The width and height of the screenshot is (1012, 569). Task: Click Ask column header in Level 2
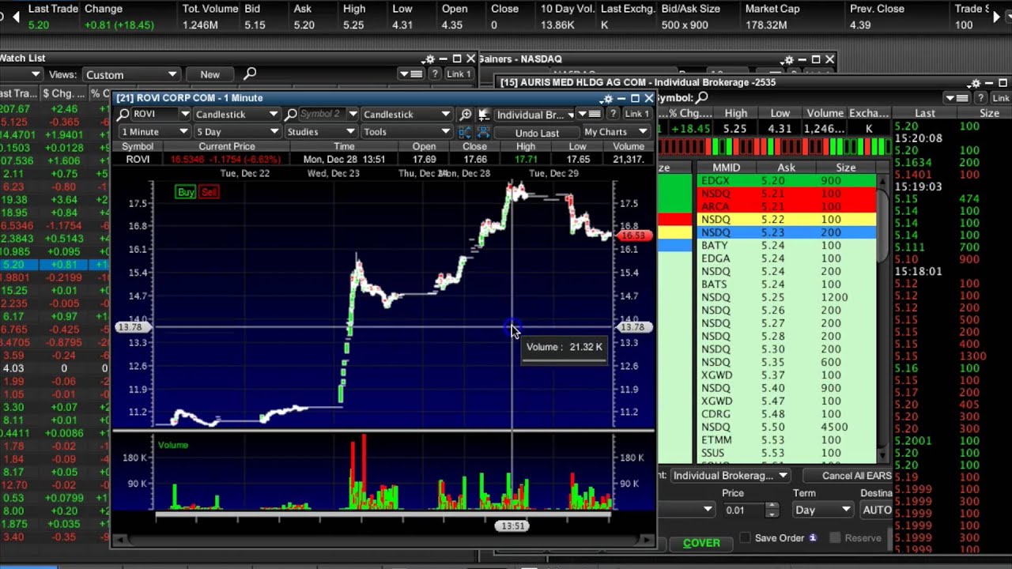786,168
